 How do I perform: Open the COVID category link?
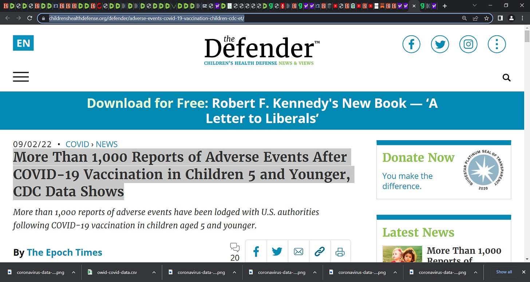[77, 144]
